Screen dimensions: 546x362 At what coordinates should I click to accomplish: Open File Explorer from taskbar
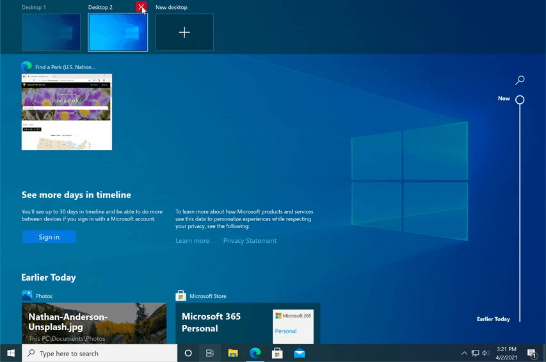(233, 353)
